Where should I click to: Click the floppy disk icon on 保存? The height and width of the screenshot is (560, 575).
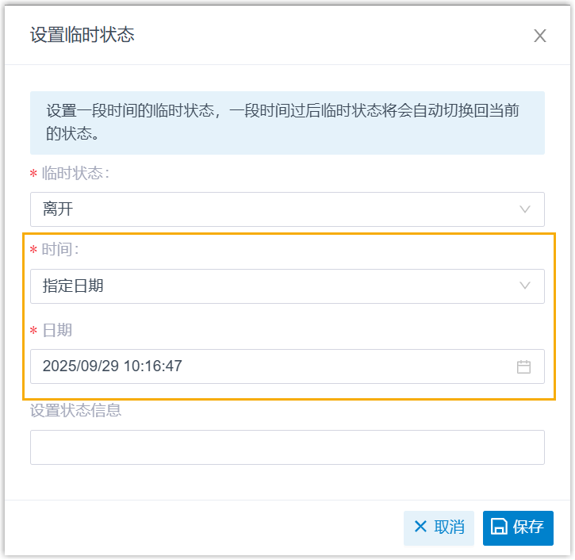click(499, 527)
